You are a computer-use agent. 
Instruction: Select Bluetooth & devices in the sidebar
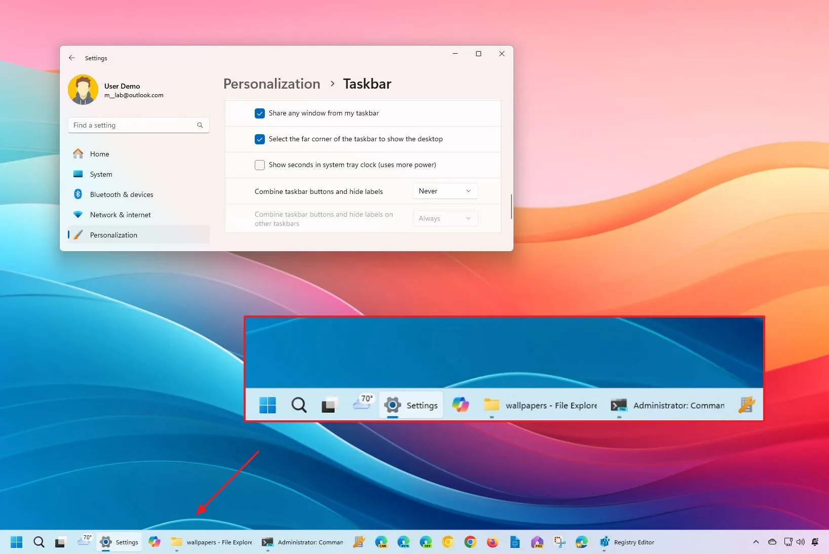pos(121,194)
